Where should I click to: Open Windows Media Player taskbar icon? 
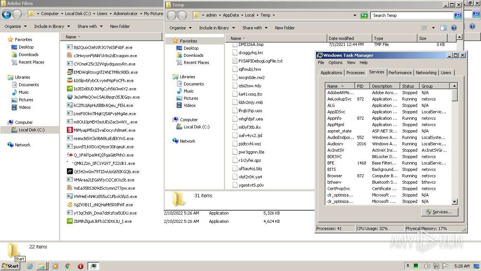55,266
